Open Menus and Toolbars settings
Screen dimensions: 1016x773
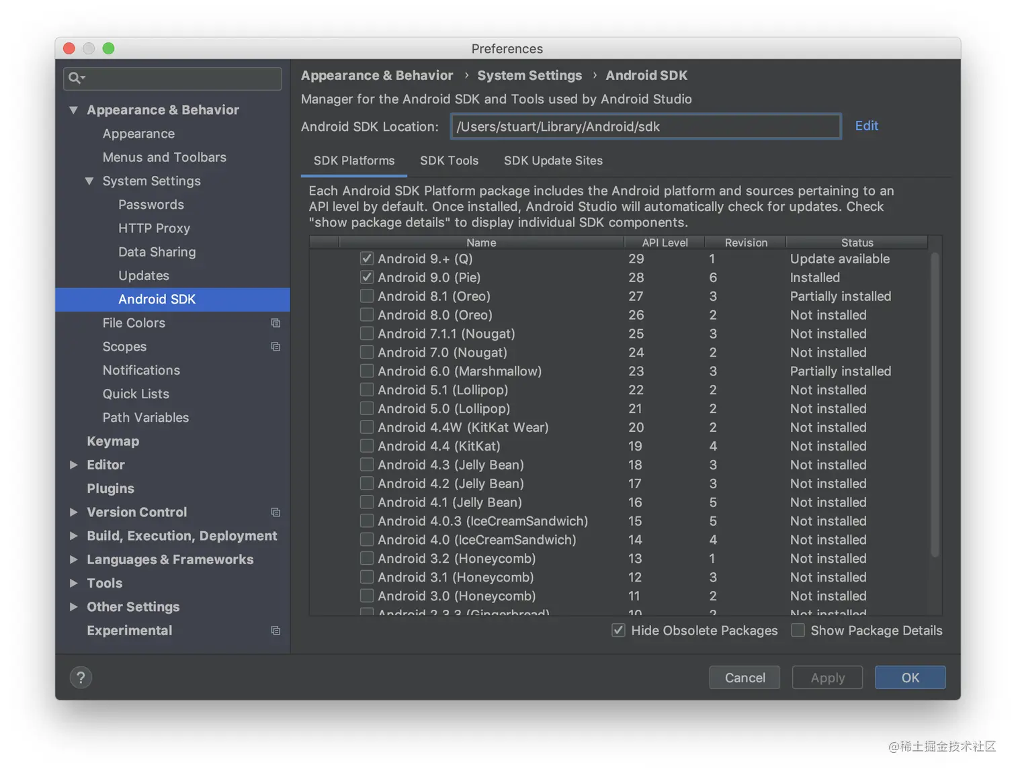click(x=165, y=157)
